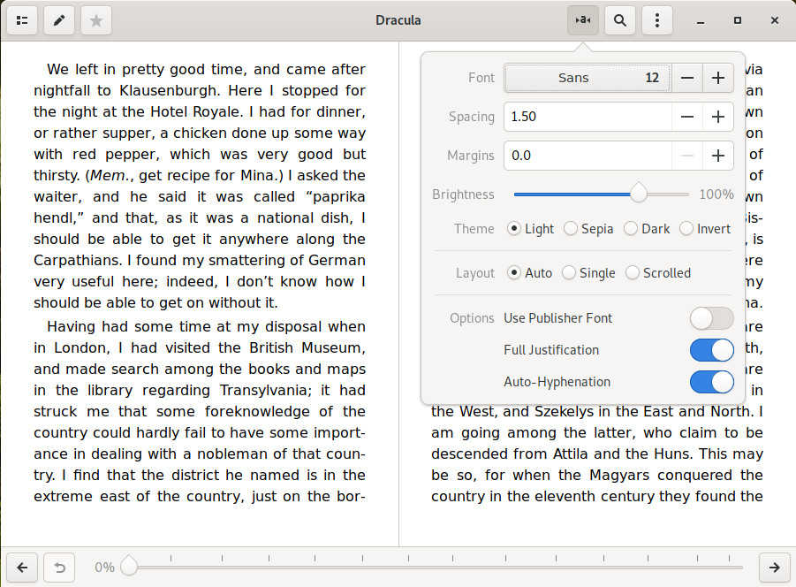Screen dimensions: 796x587
Task: Click the go-back navigation arrow near the progress bar
Action: [58, 568]
